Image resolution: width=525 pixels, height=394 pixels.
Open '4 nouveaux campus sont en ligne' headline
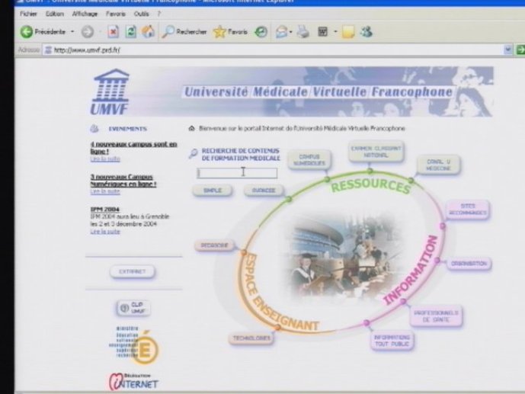133,148
